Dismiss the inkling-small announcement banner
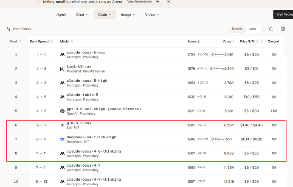The image size is (293, 187). pos(168,2)
